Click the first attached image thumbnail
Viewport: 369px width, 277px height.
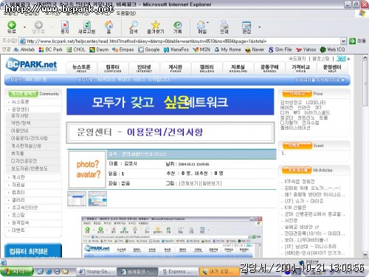(x=77, y=199)
